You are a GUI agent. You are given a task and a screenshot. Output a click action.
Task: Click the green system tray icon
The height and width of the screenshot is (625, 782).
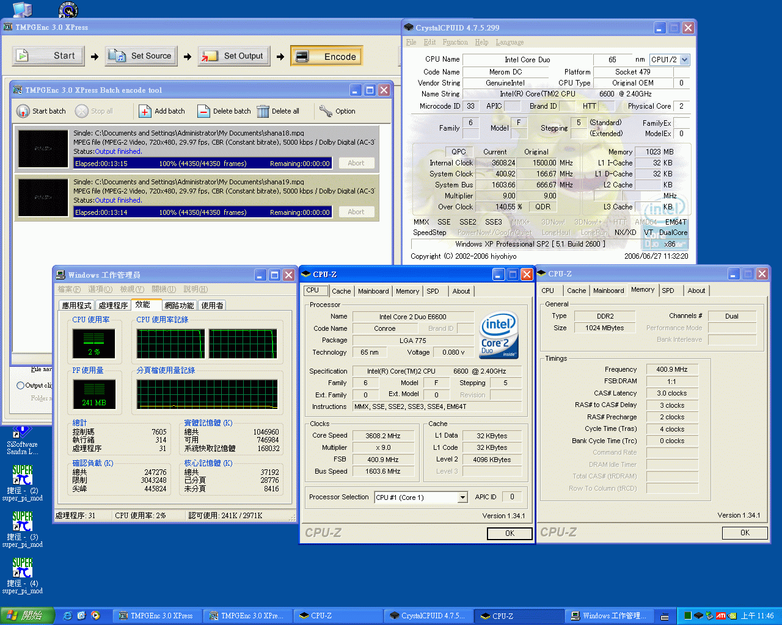687,616
